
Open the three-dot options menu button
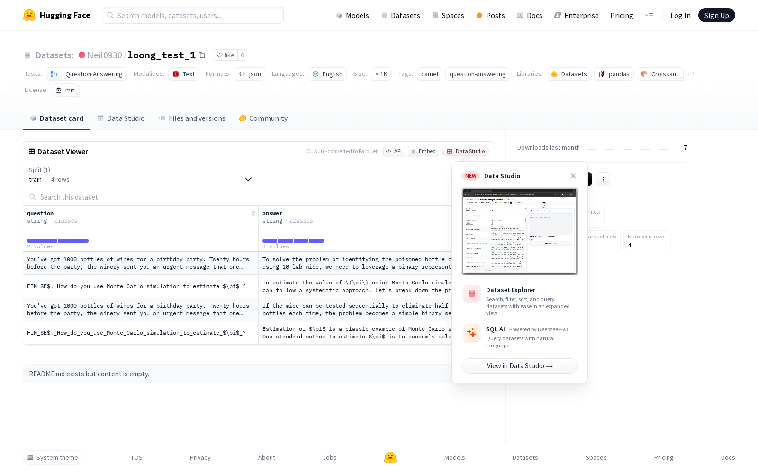click(603, 179)
